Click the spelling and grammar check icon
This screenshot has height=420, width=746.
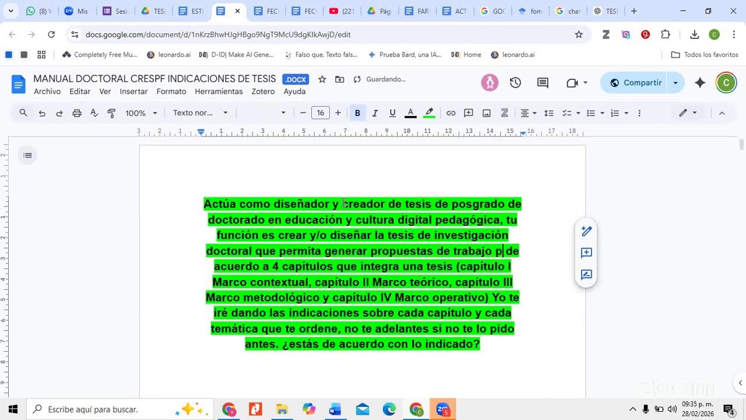pyautogui.click(x=94, y=113)
